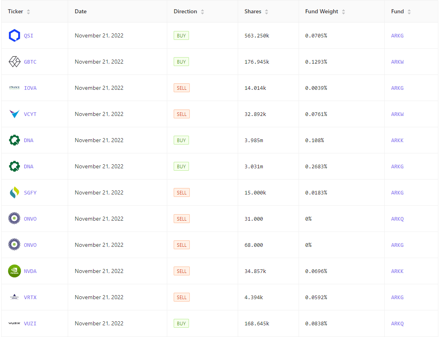The image size is (440, 337).
Task: Click the IOVA company logo
Action: (x=15, y=88)
